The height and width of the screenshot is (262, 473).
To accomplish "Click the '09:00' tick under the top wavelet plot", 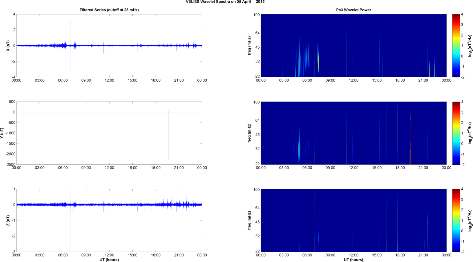I will click(330, 80).
